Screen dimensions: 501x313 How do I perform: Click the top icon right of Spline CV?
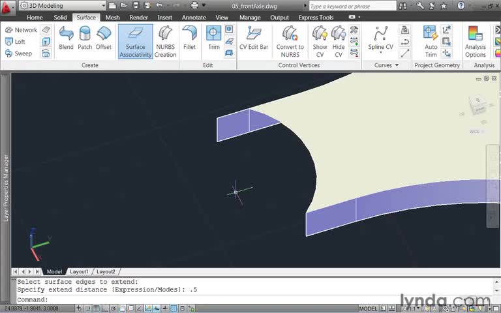coord(404,30)
